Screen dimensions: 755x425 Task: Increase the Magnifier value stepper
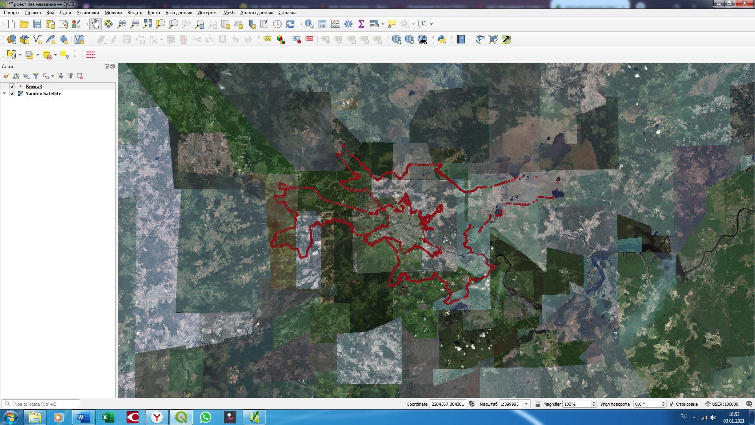tap(594, 402)
